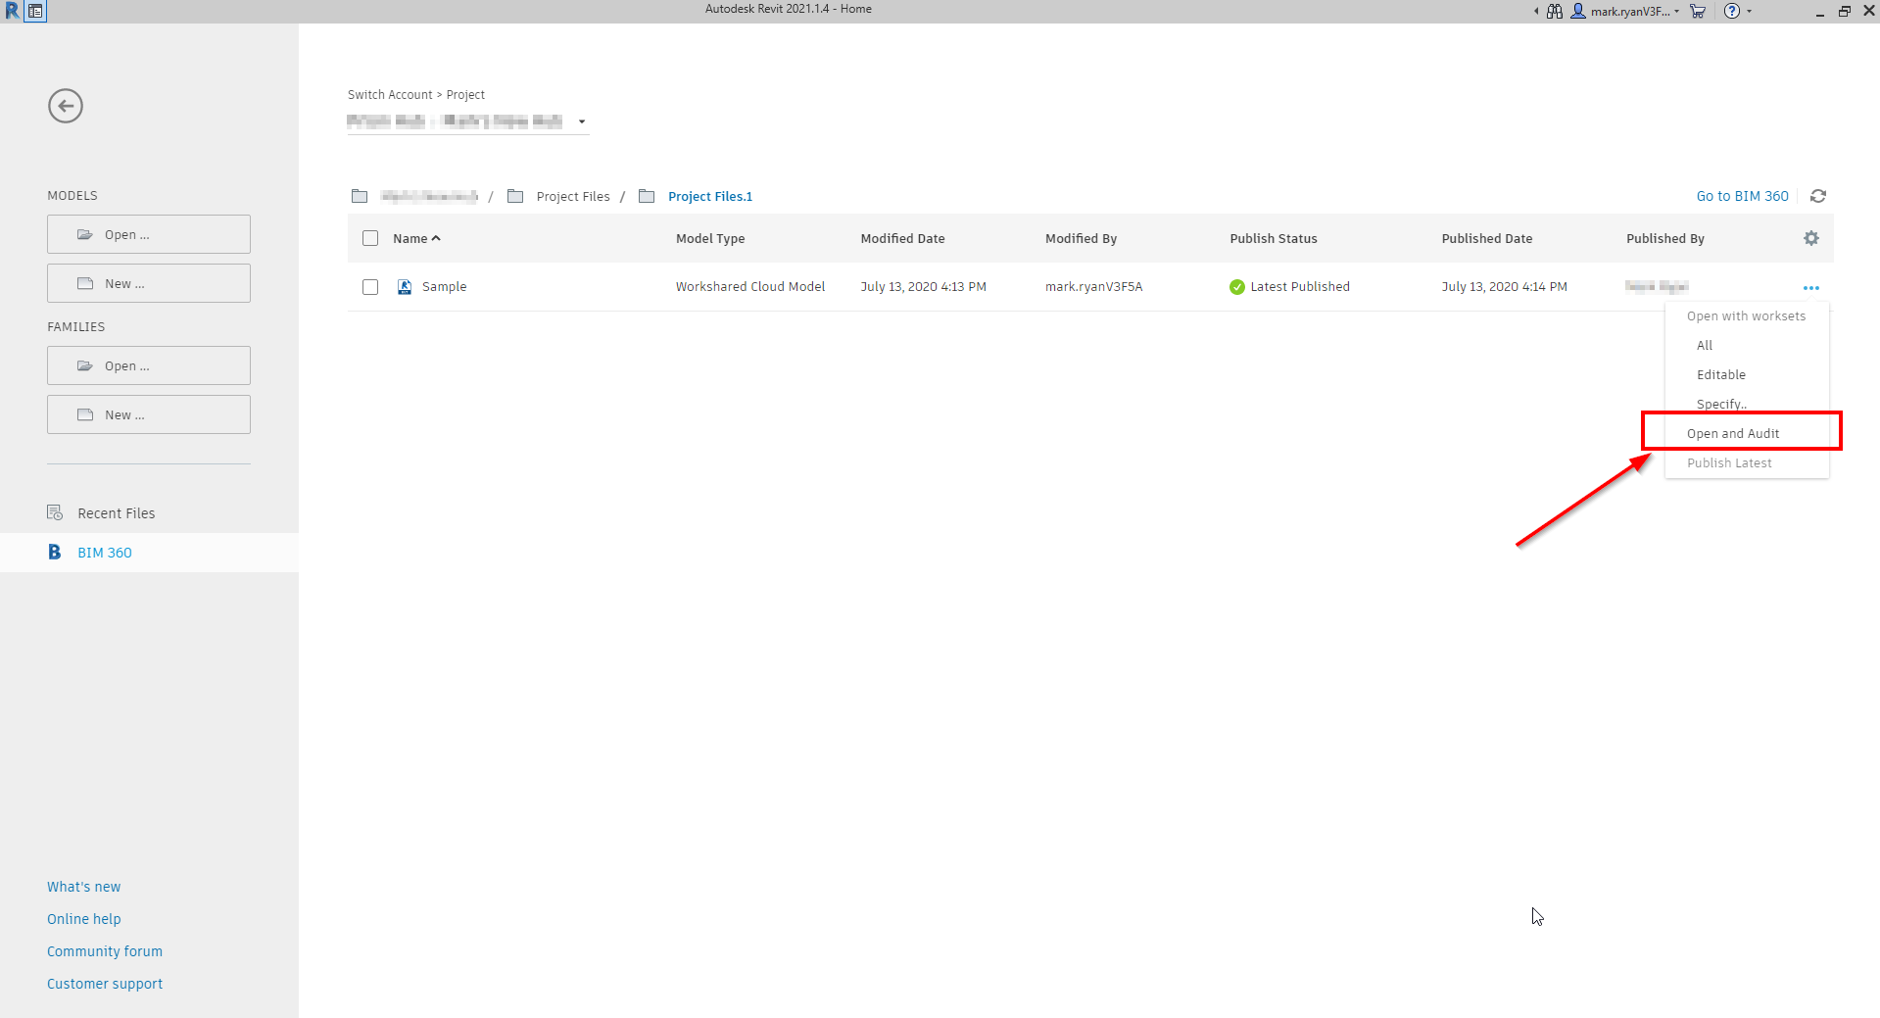Click the title bar left chevron arrow

tap(1536, 12)
